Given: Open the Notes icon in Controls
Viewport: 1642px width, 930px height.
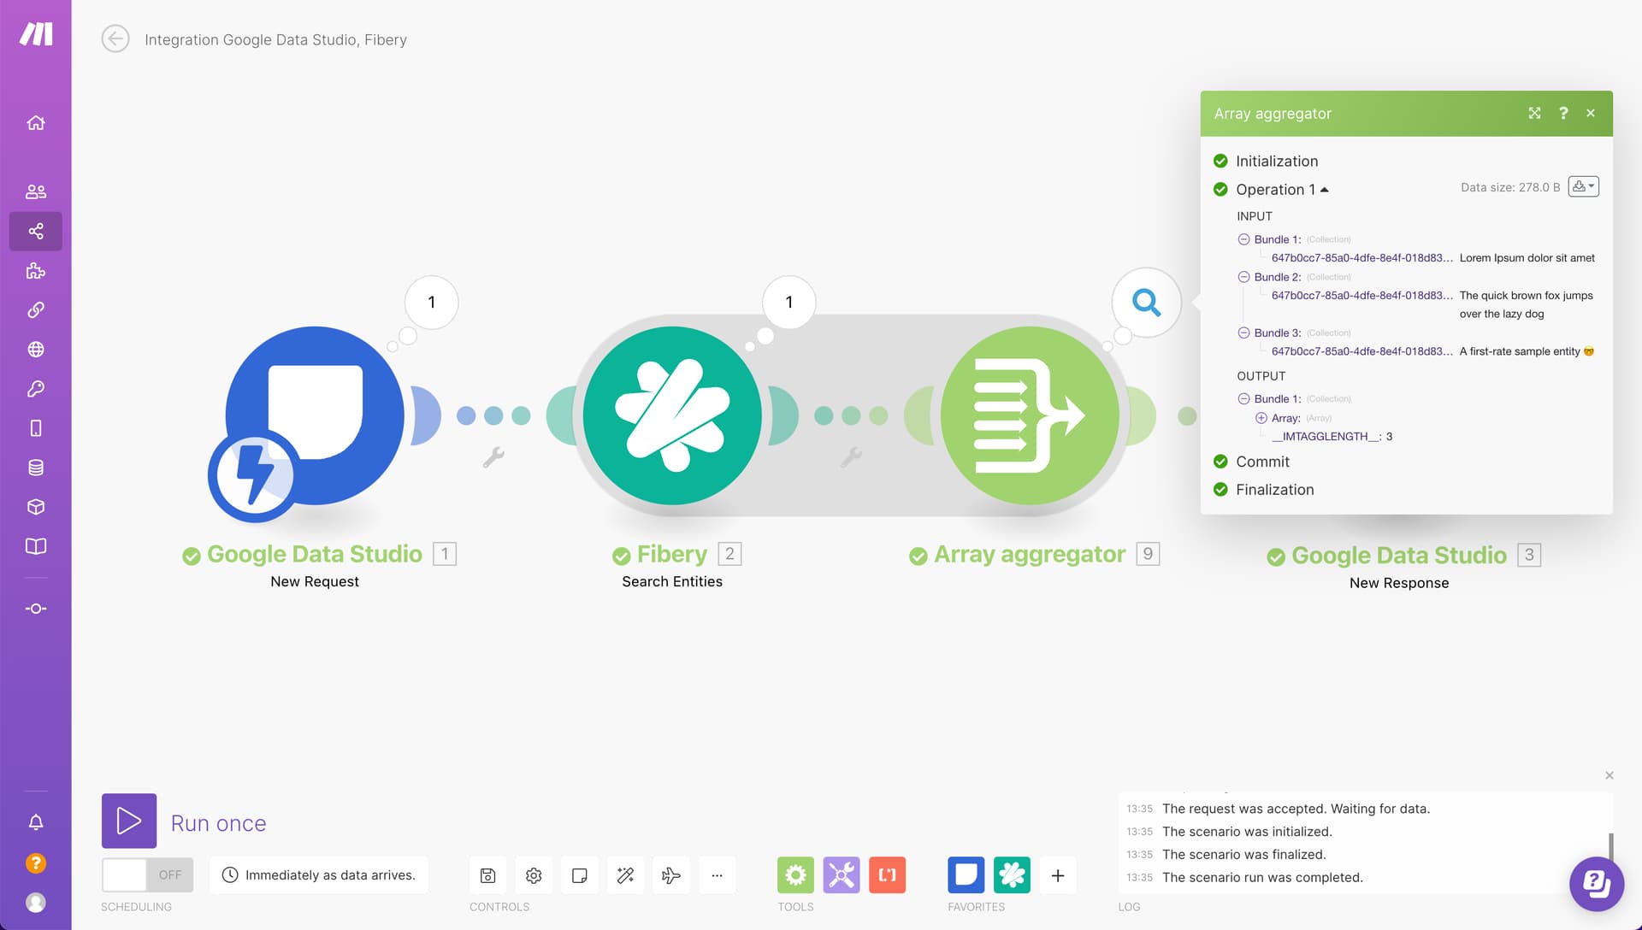Looking at the screenshot, I should [x=579, y=875].
